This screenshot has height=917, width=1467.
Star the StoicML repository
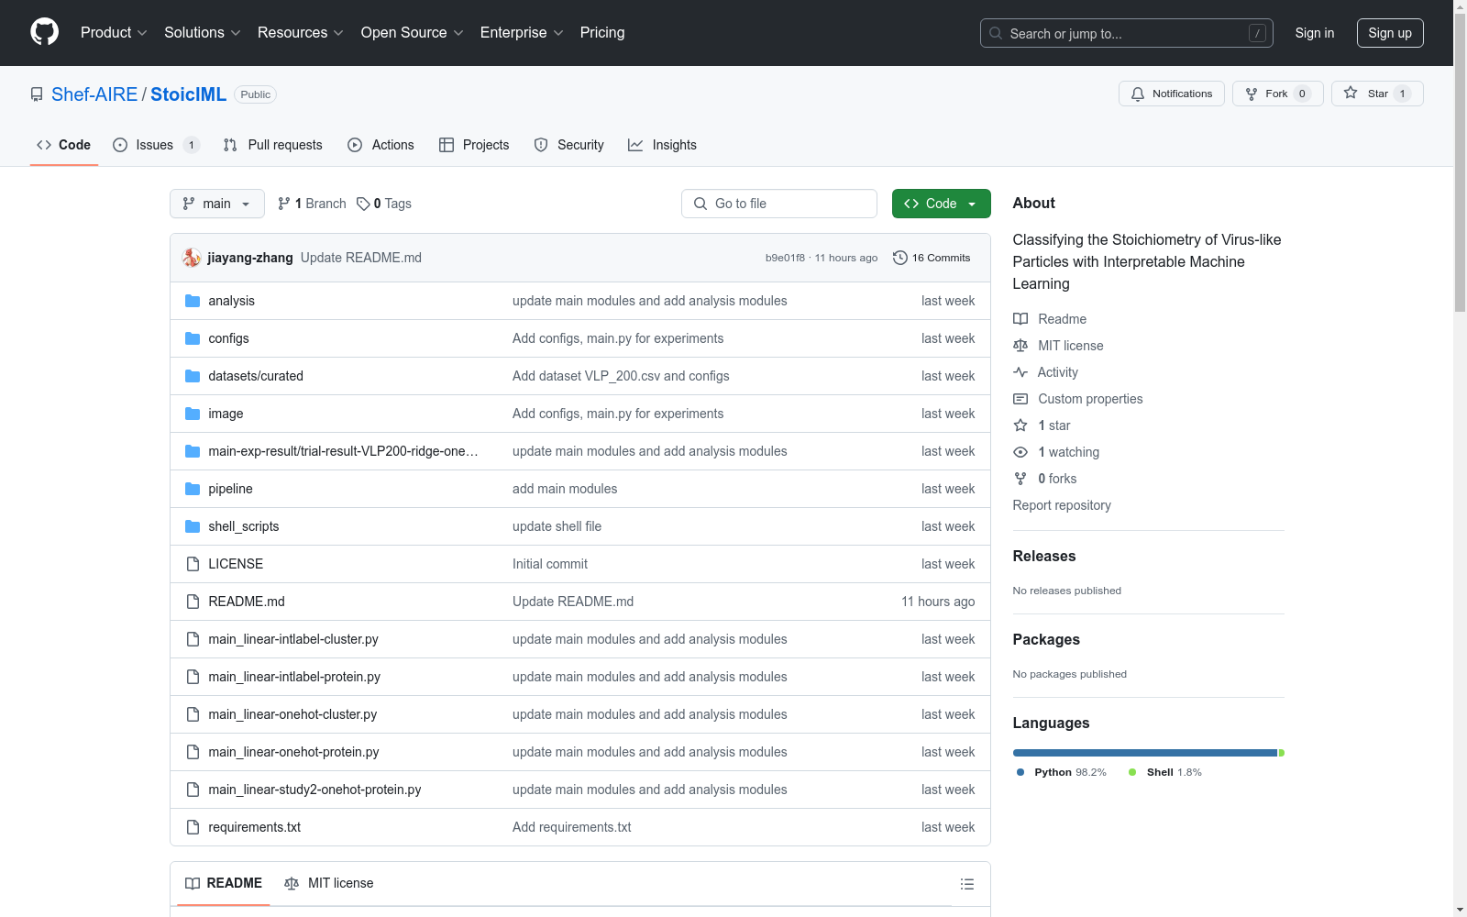[x=1377, y=94]
